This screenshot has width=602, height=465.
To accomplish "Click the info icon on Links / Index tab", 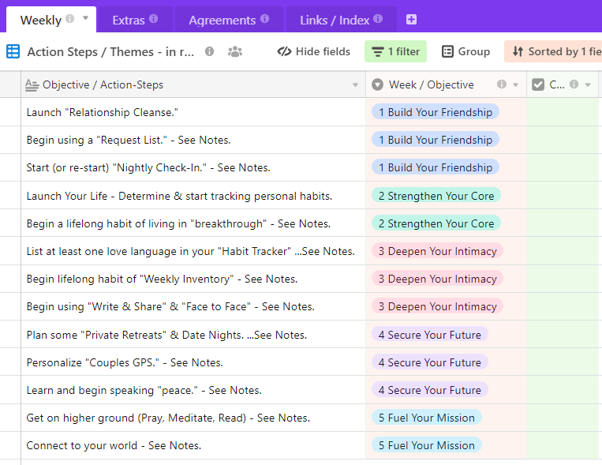I will pos(378,19).
